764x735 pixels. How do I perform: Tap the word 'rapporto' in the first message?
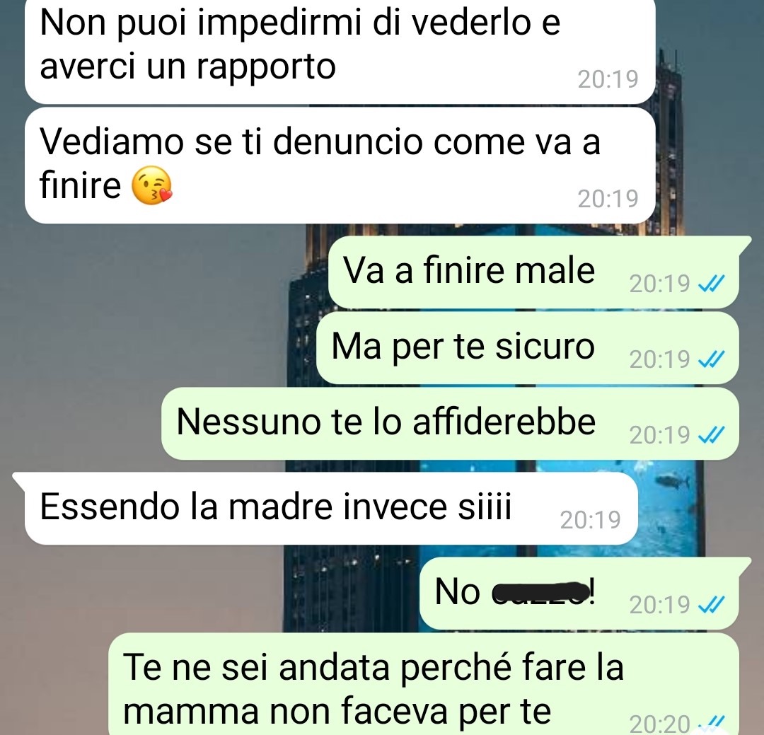pyautogui.click(x=266, y=68)
